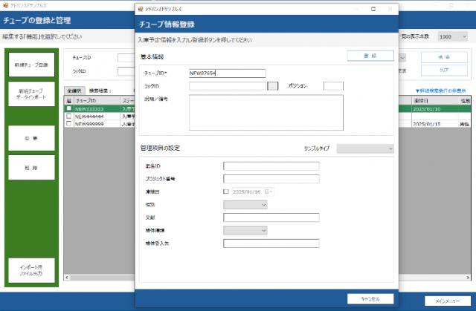
Task: Open the freeze date calendar picker
Action: pos(270,191)
